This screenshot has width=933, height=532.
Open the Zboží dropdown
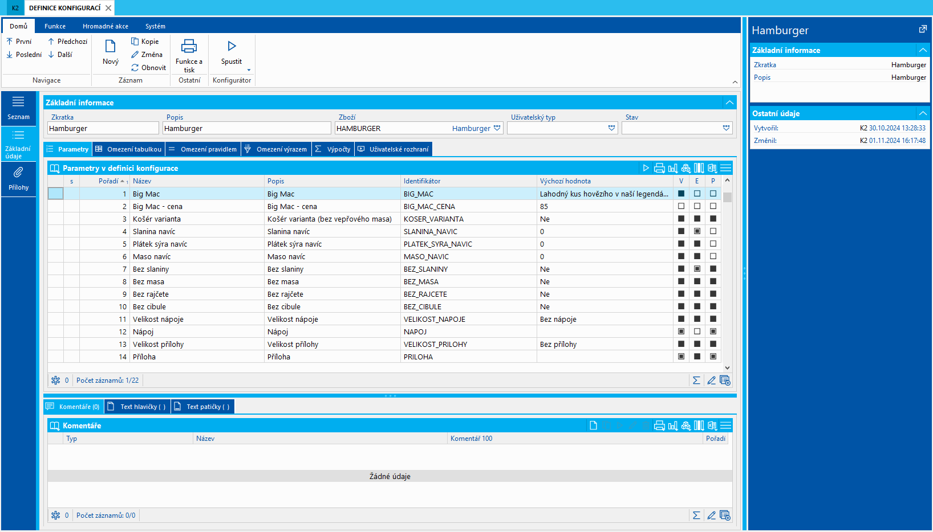(497, 128)
